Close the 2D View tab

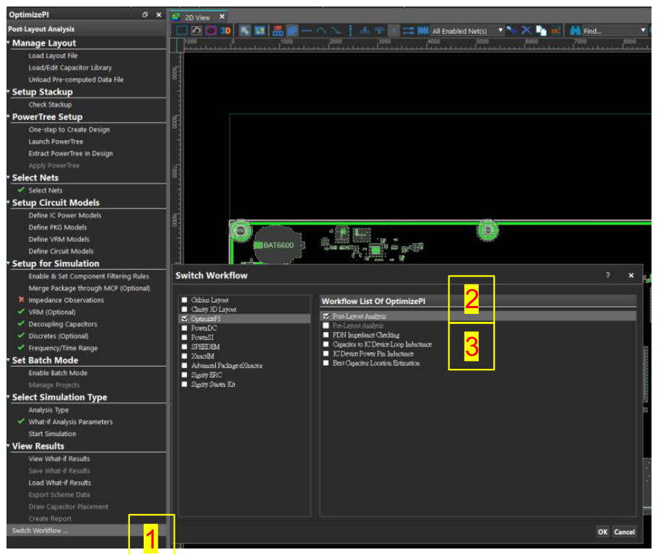222,17
